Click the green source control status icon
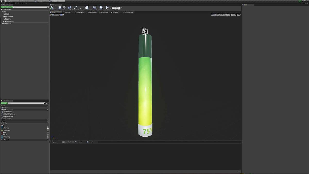 300,1
